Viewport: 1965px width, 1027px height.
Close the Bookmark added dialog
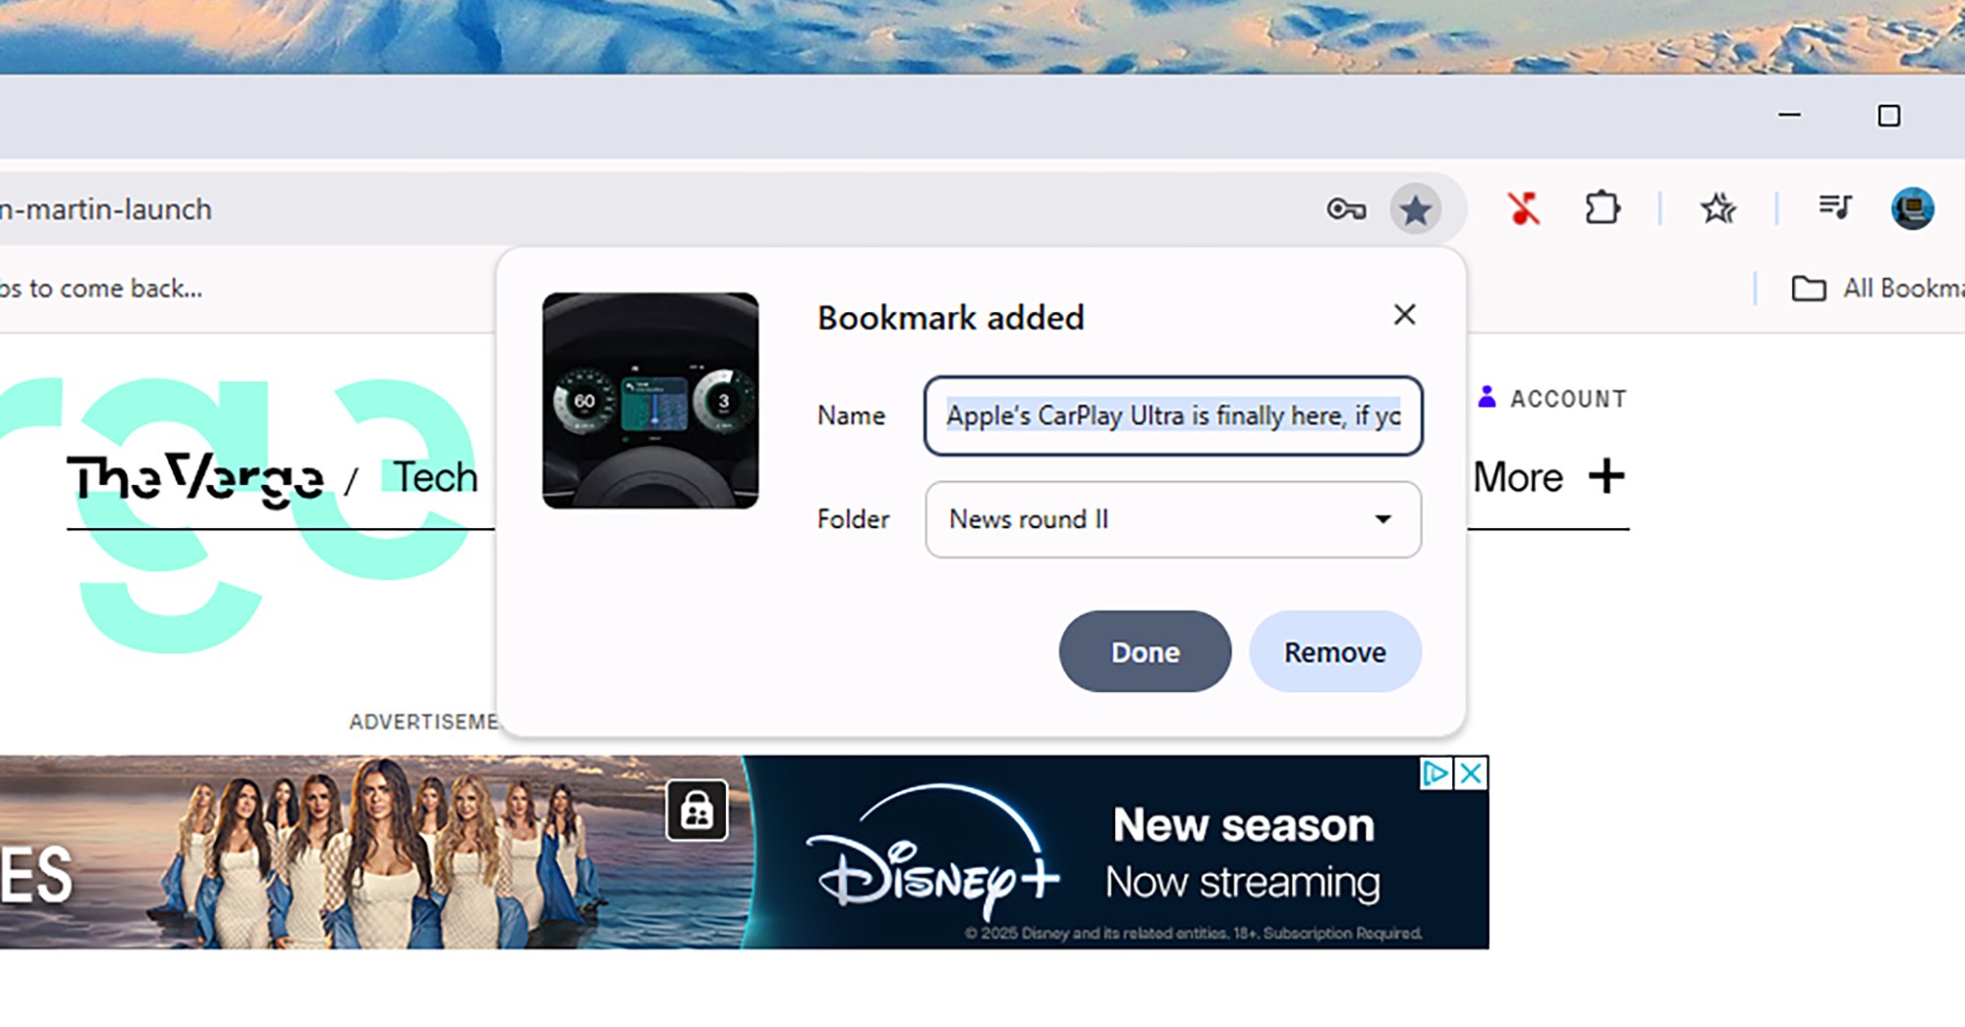(x=1405, y=314)
